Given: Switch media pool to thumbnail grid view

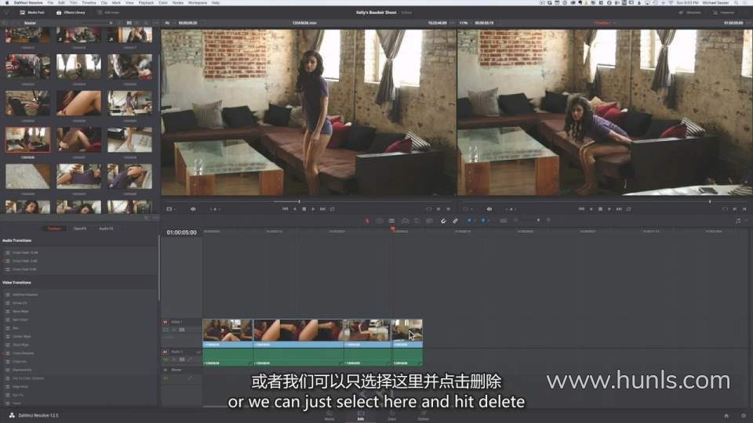Looking at the screenshot, I should coord(129,23).
